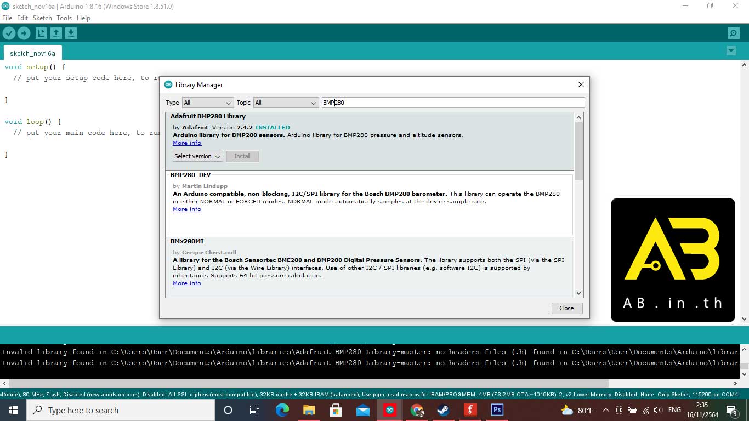The width and height of the screenshot is (749, 421).
Task: Open Task View from the taskbar
Action: [x=254, y=410]
